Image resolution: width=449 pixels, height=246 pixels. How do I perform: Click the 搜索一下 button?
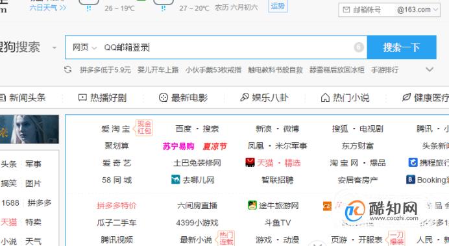tap(402, 47)
